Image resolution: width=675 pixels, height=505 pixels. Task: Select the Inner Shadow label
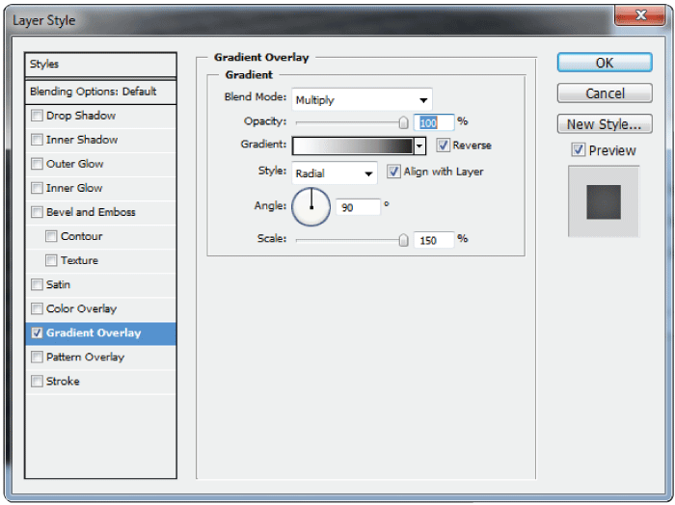point(82,140)
